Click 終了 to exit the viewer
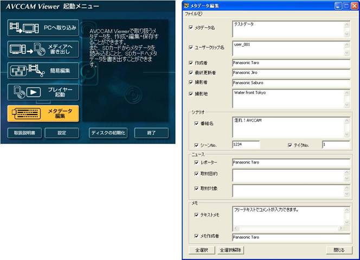Screen dimensions: 360x260 (151, 133)
